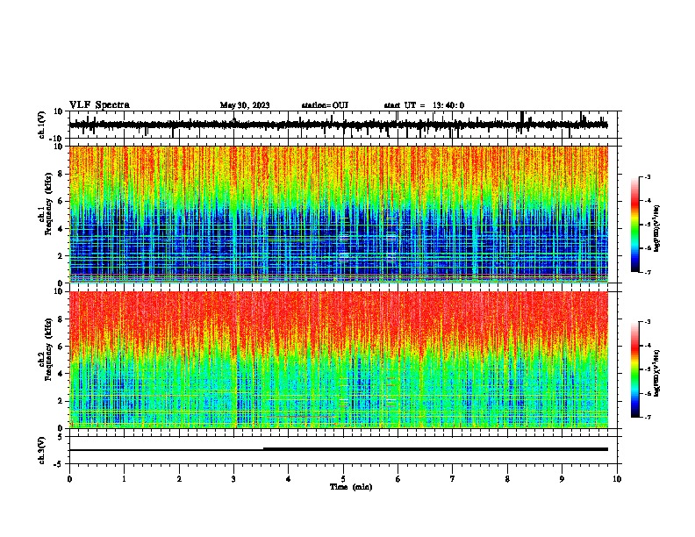The image size is (695, 537).
Task: Click the "-3" label on ch.1 color bar
Action: tap(647, 177)
